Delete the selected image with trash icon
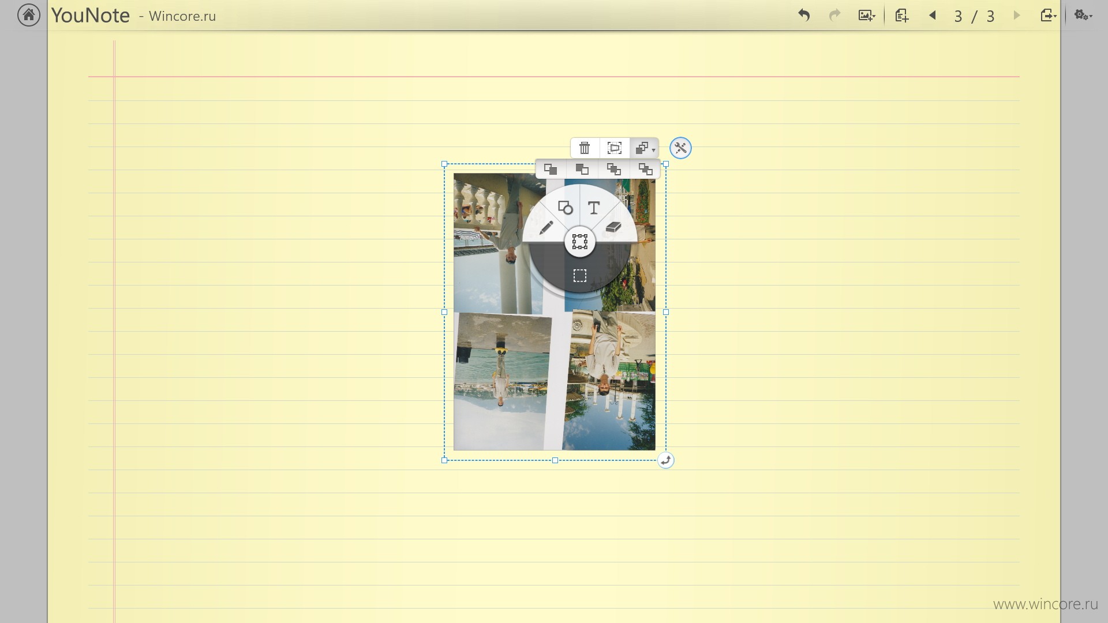This screenshot has height=623, width=1108. (x=585, y=148)
